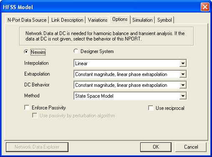Toggle the Use reciprocal checkbox
Screen dimensions: 212x157
click(151, 108)
